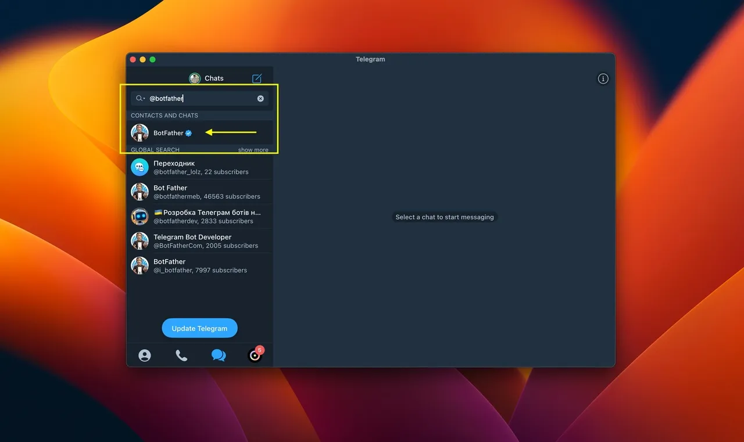Select Telegram Bot Developer result
Image resolution: width=744 pixels, height=442 pixels.
click(x=199, y=241)
